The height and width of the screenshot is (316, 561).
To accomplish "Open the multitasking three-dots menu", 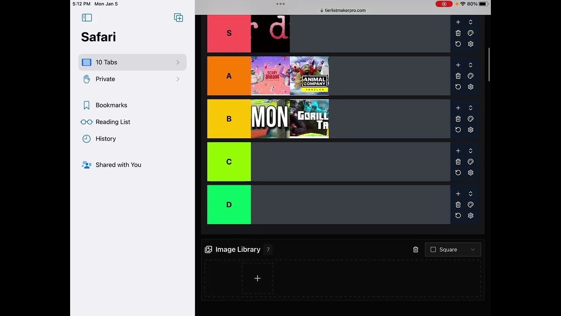I will pos(280,4).
